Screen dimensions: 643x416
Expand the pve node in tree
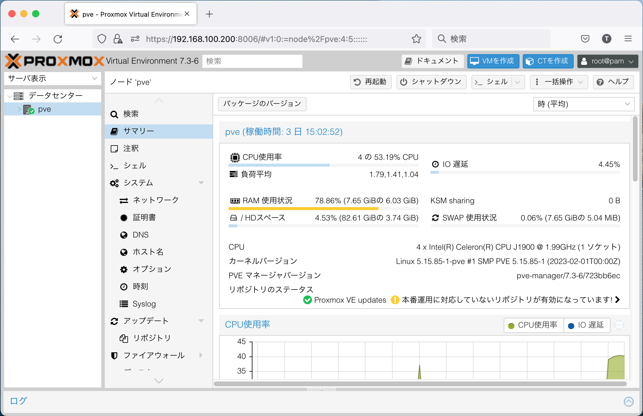(19, 109)
